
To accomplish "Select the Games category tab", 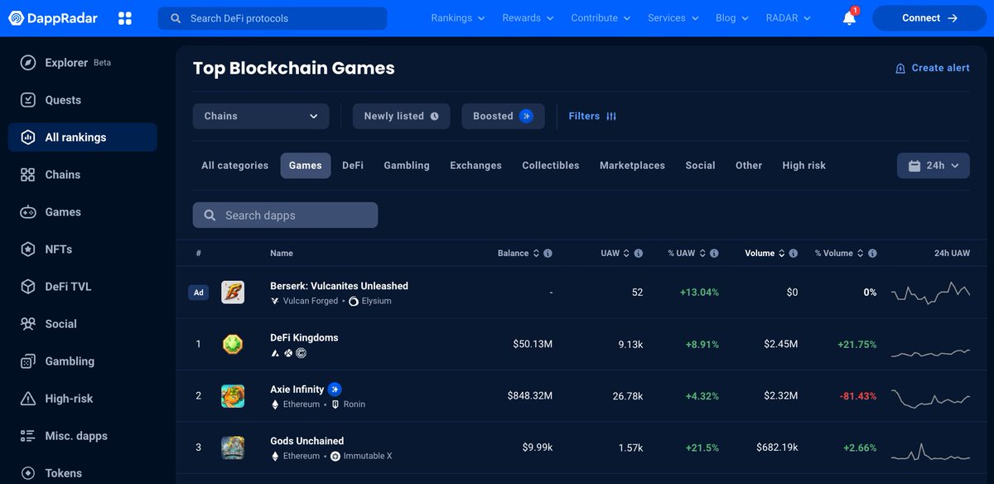I will 306,166.
